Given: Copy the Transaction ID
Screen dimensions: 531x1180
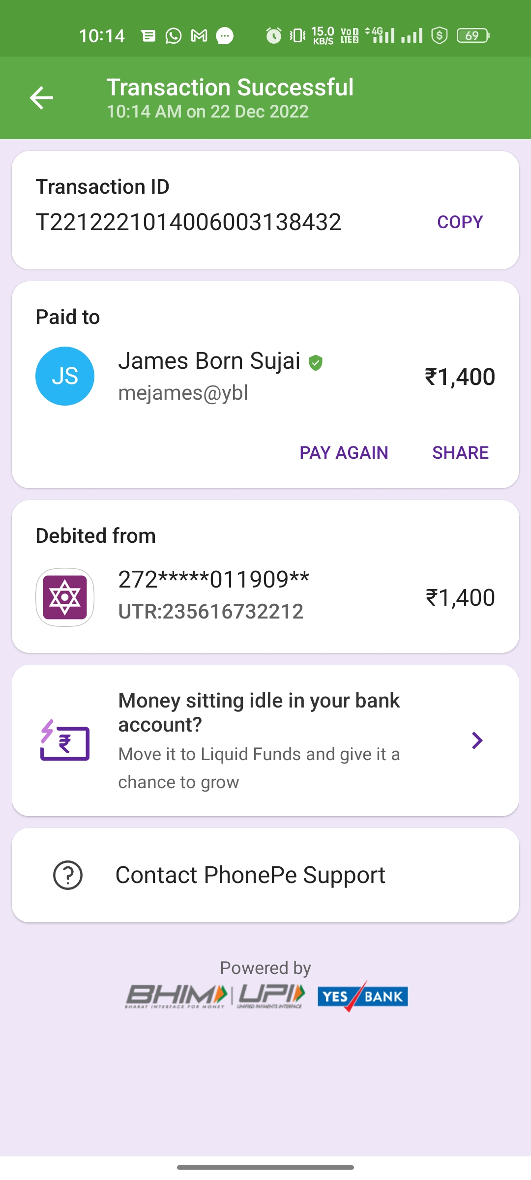Looking at the screenshot, I should (x=460, y=222).
